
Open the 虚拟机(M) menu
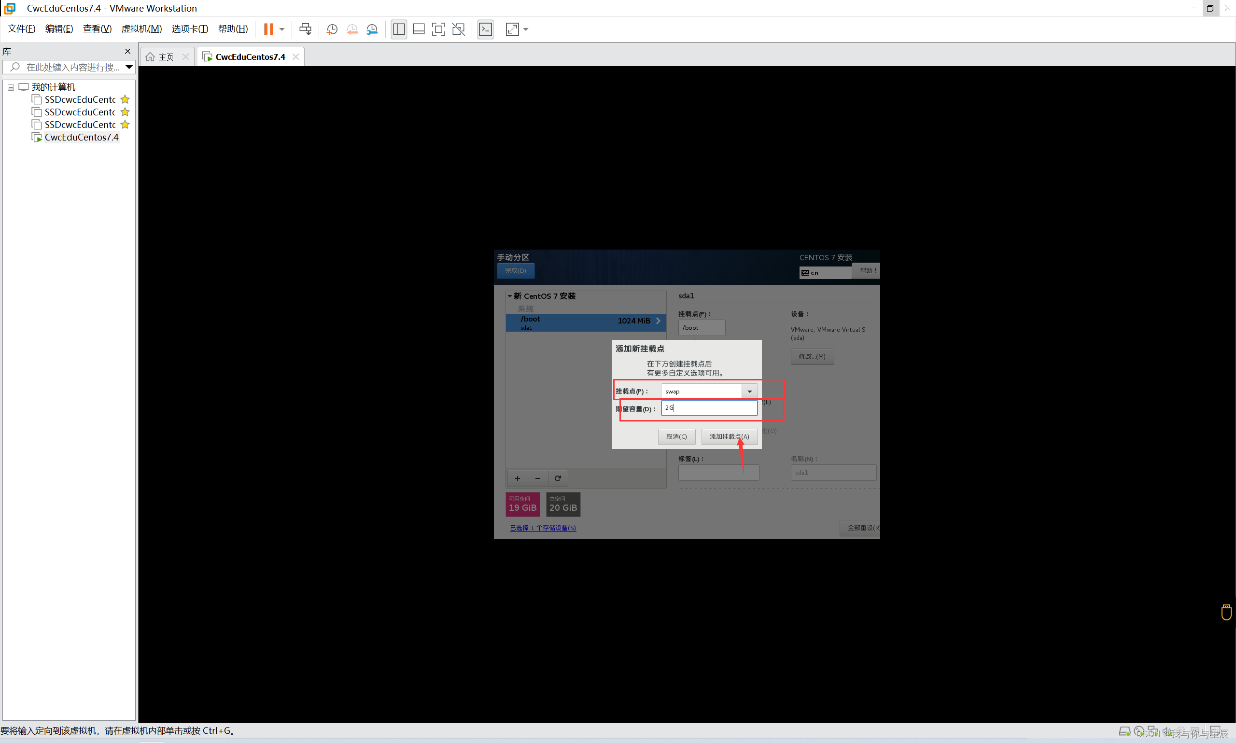click(141, 29)
